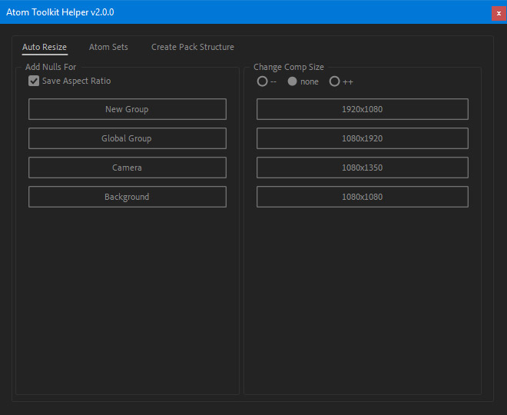Change comp size to 1920x1080

pos(363,109)
